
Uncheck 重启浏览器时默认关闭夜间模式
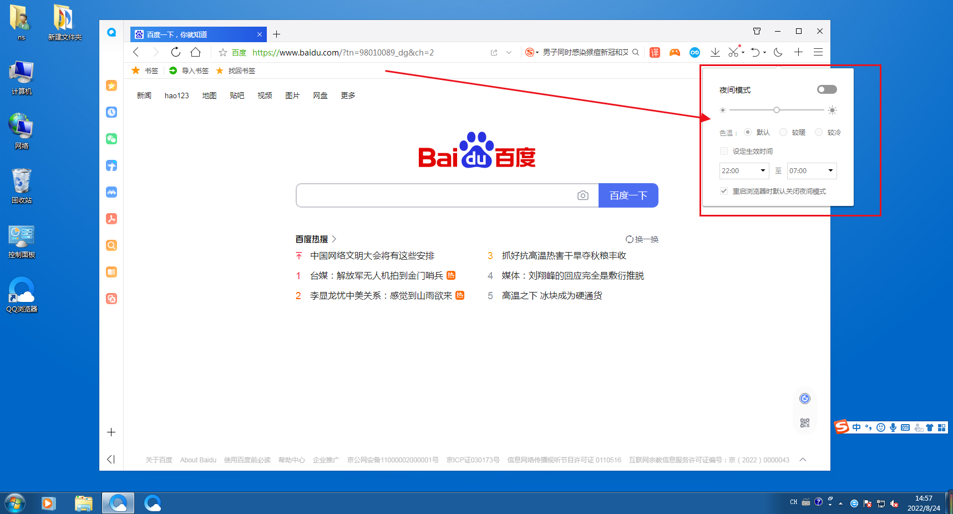[723, 191]
